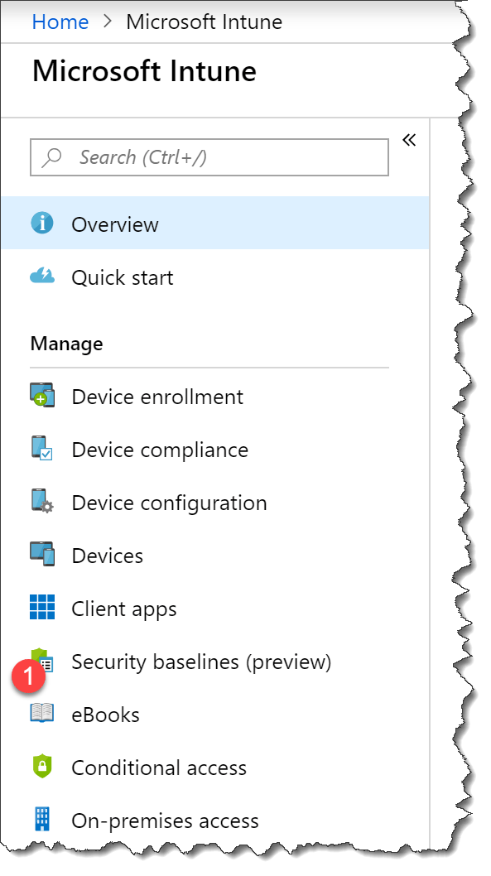Click the Device compliance checkmark icon
The height and width of the screenshot is (876, 491).
tap(45, 450)
